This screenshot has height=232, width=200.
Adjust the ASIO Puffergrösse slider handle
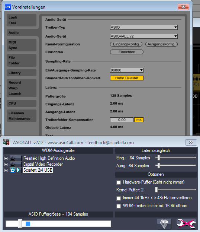[x=20, y=224]
